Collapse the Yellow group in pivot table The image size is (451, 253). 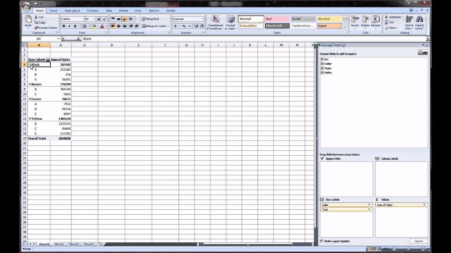pos(30,119)
